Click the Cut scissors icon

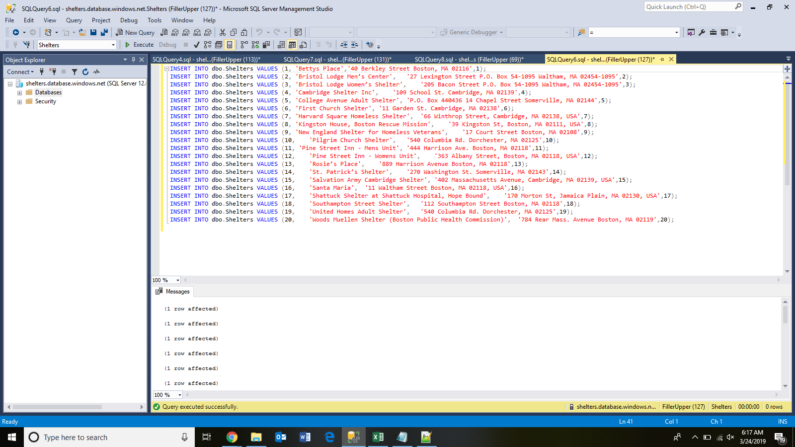(x=222, y=32)
